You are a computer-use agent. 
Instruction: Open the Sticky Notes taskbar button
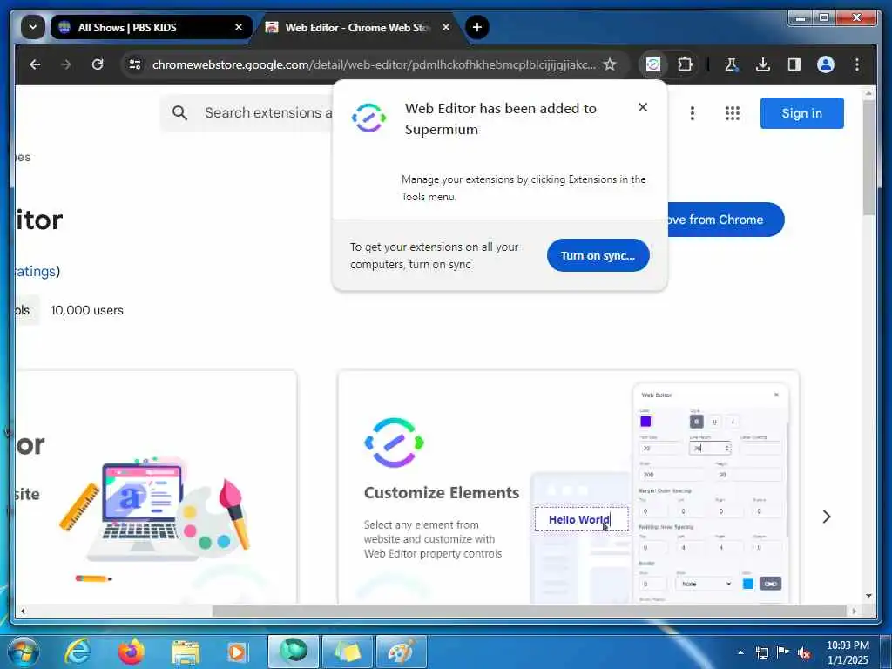(x=348, y=652)
